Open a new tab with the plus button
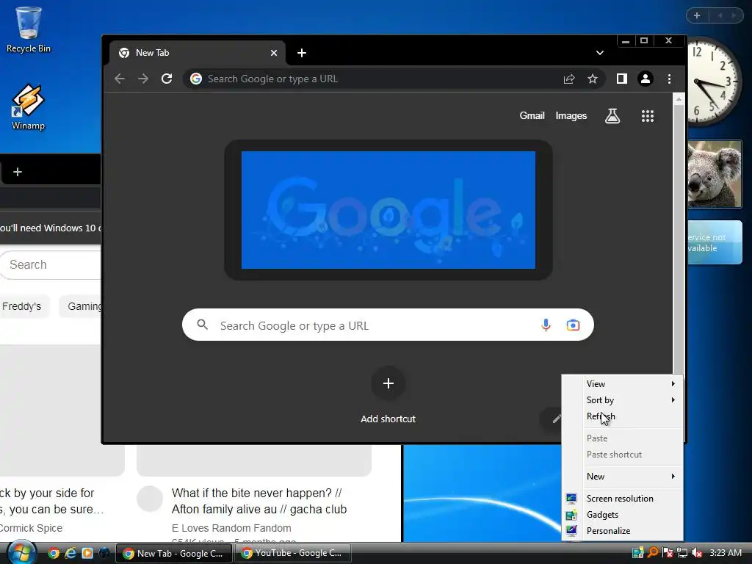Image resolution: width=752 pixels, height=564 pixels. 302,53
